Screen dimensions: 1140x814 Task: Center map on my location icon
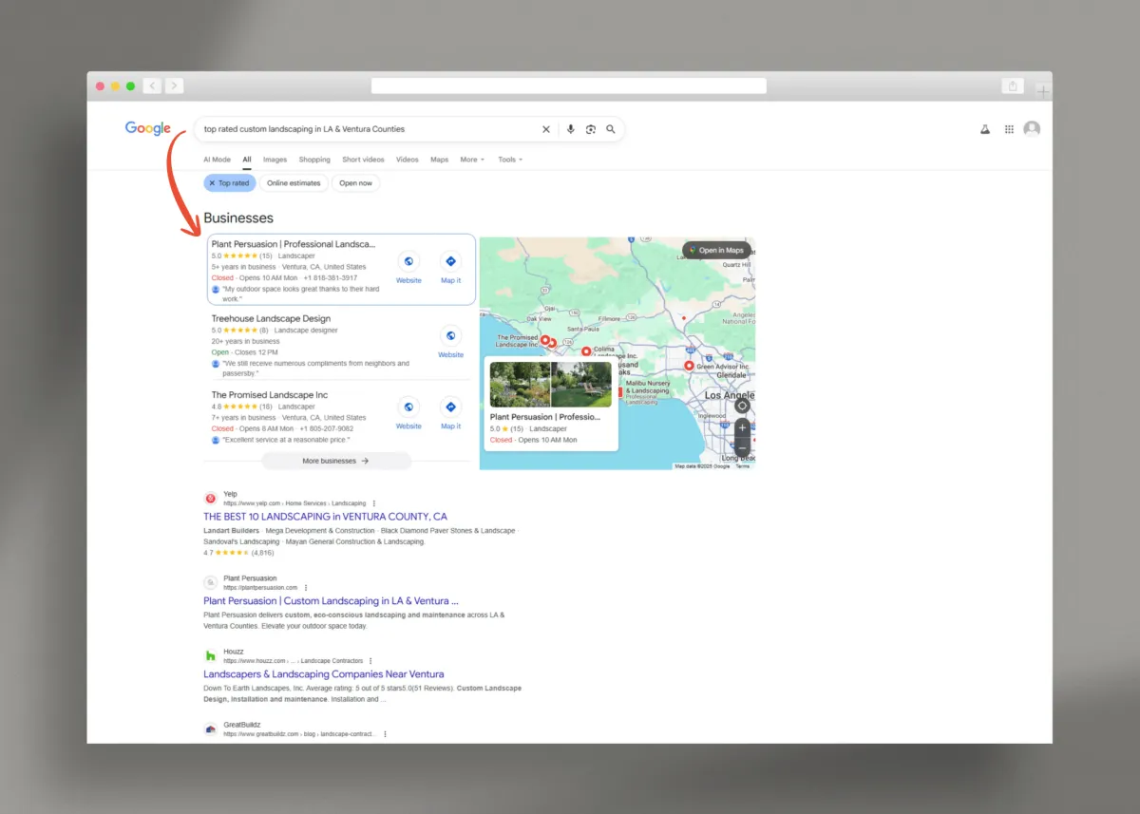click(x=743, y=406)
